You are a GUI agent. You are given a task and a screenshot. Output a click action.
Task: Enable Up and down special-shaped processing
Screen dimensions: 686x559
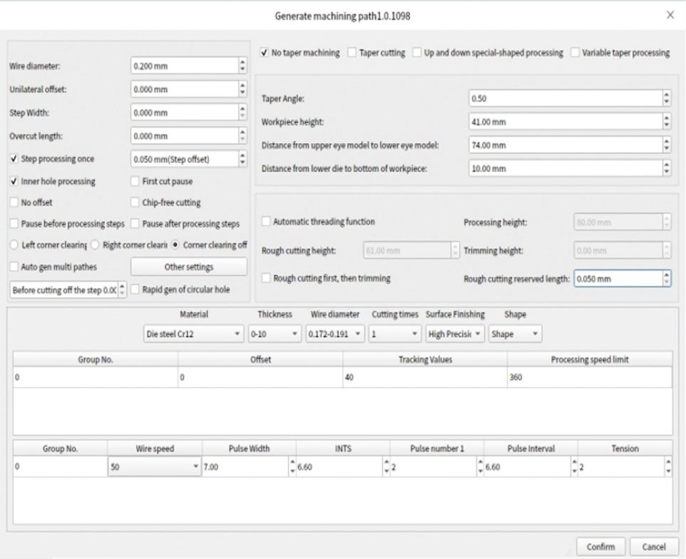point(417,53)
